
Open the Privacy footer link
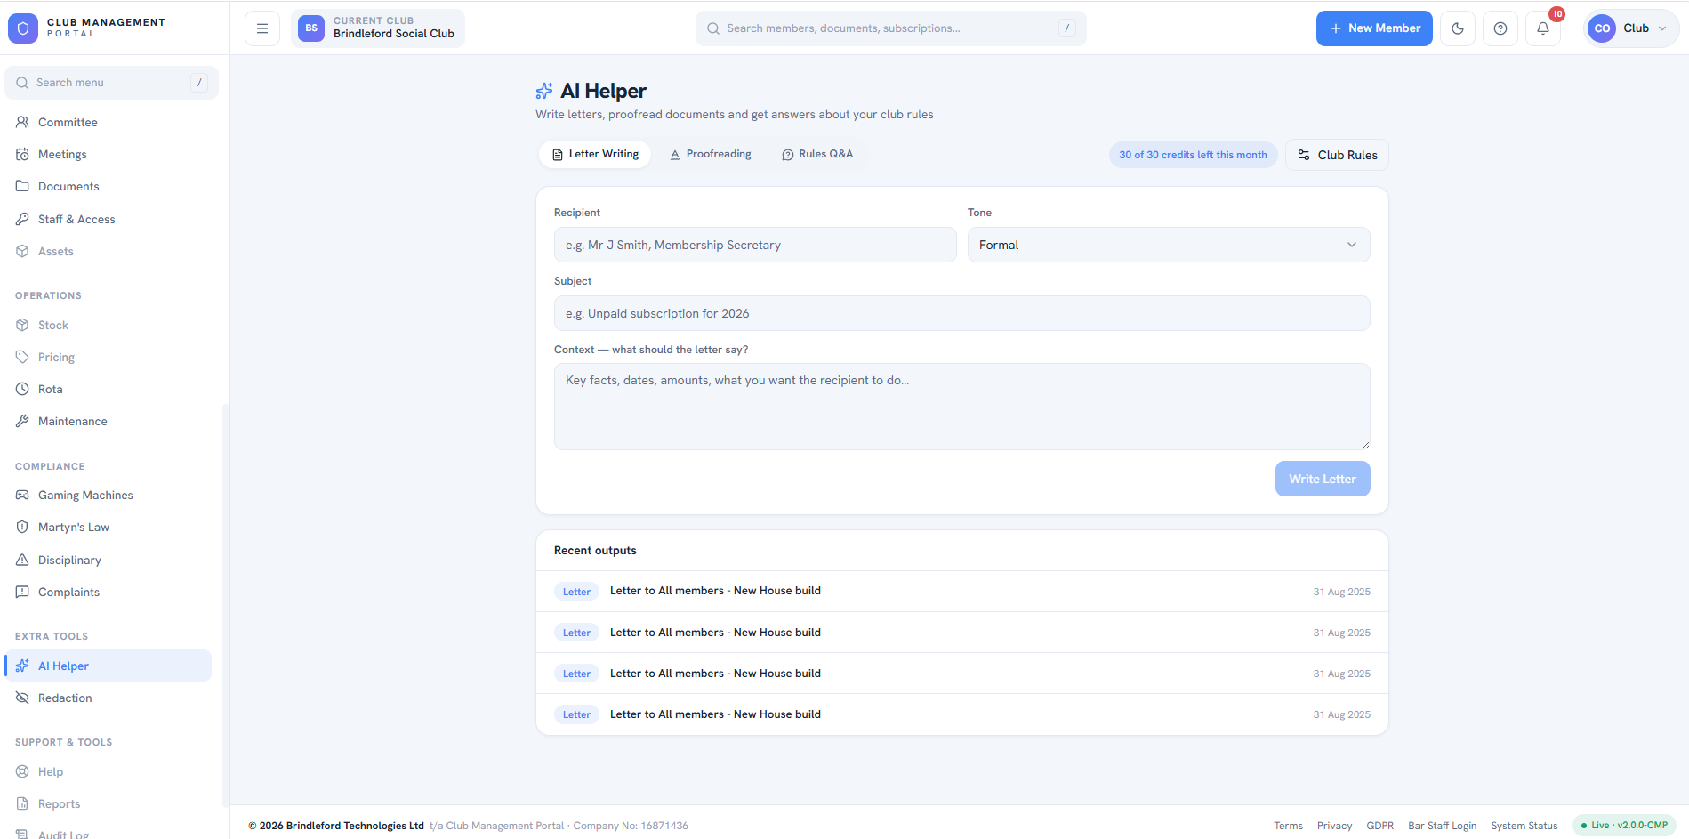[1334, 826]
